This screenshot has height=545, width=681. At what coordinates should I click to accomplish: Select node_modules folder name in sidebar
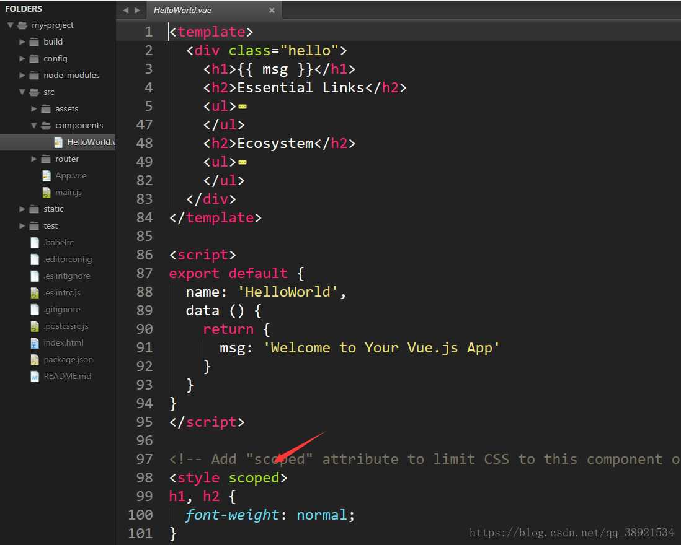click(72, 76)
